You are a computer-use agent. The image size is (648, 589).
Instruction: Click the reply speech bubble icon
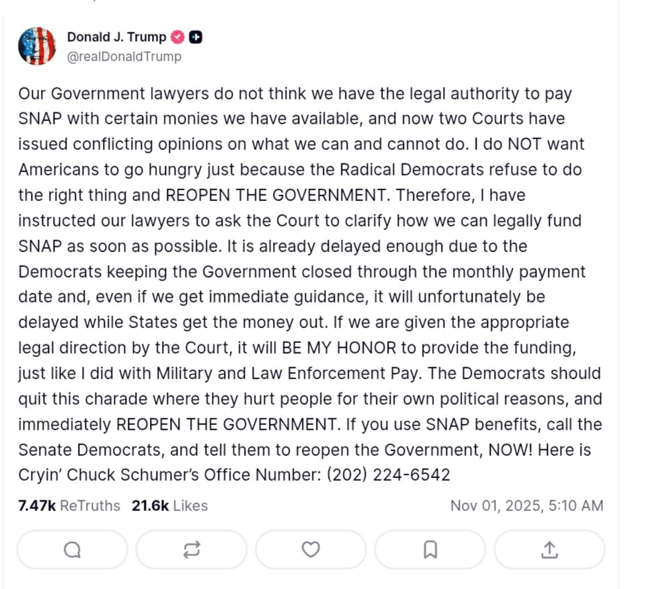coord(72,550)
